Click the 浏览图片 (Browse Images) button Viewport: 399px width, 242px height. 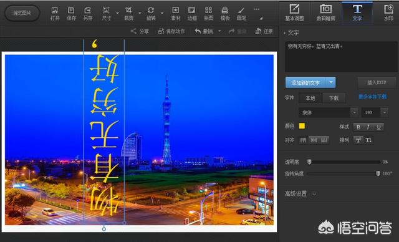pos(22,12)
